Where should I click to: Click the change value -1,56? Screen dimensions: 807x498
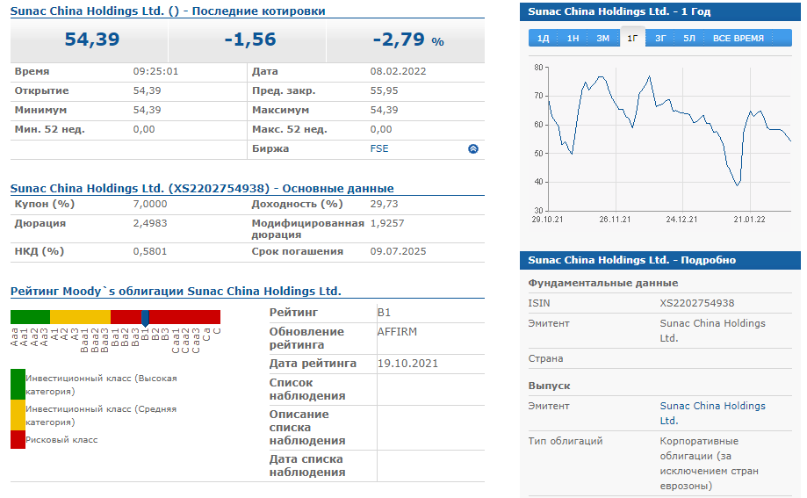click(x=250, y=40)
